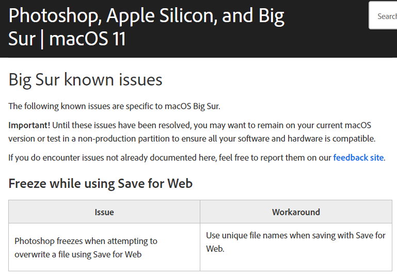Viewport: 397px width, 278px height.
Task: Click "overwrite a file using Save for Web" text
Action: click(78, 254)
